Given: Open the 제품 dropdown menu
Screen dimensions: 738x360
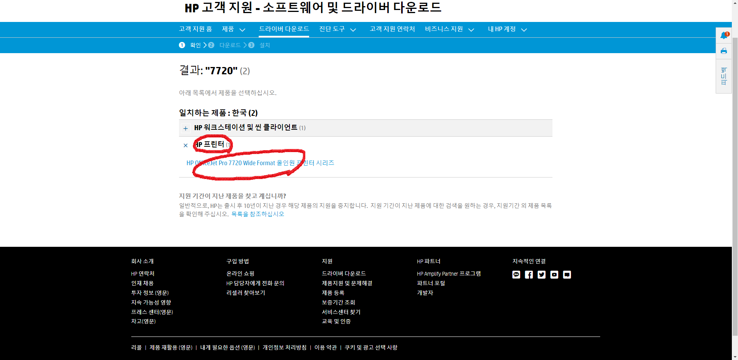Looking at the screenshot, I should coord(234,29).
